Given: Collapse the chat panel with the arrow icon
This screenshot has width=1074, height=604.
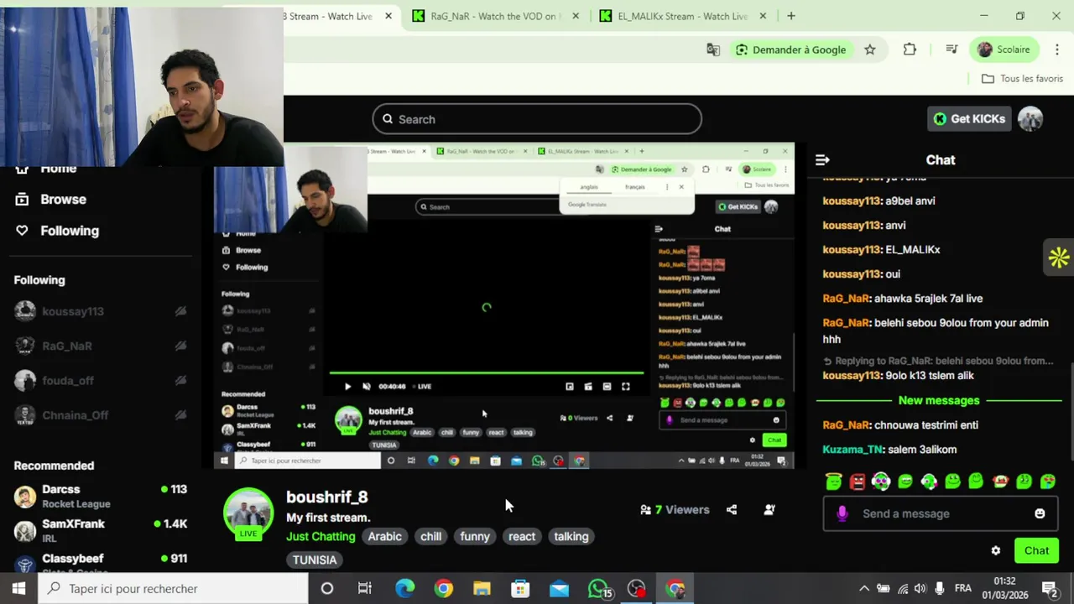Looking at the screenshot, I should (x=822, y=159).
